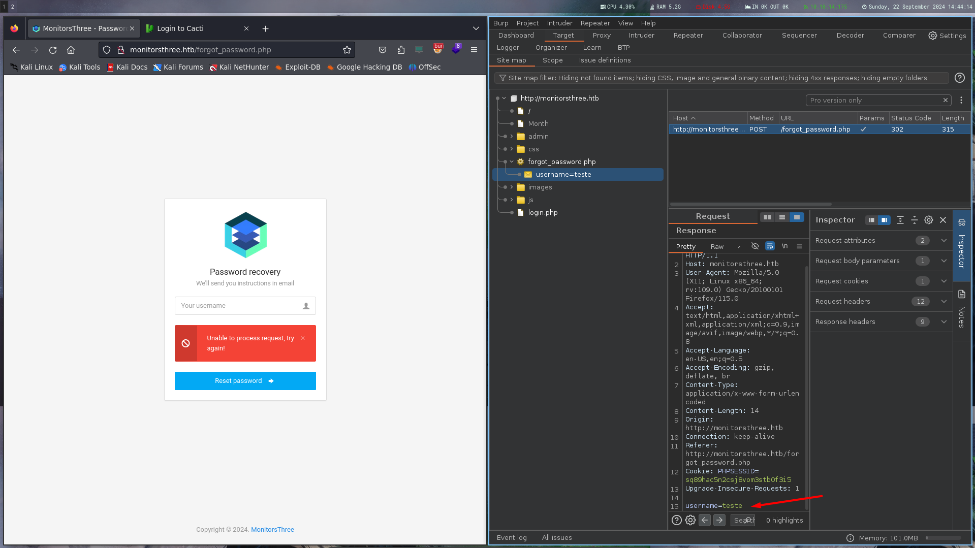Click the Burp Settings gear icon
Screen dimensions: 975x548
tap(947, 36)
